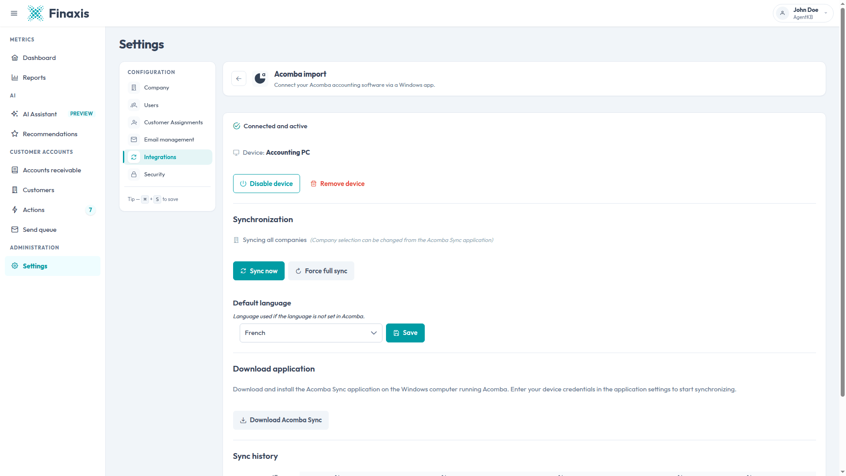
Task: Open Security configuration
Action: pos(167,175)
